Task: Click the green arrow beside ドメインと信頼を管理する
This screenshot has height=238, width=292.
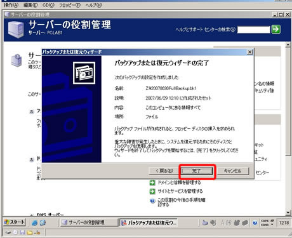Action: [x=152, y=183]
